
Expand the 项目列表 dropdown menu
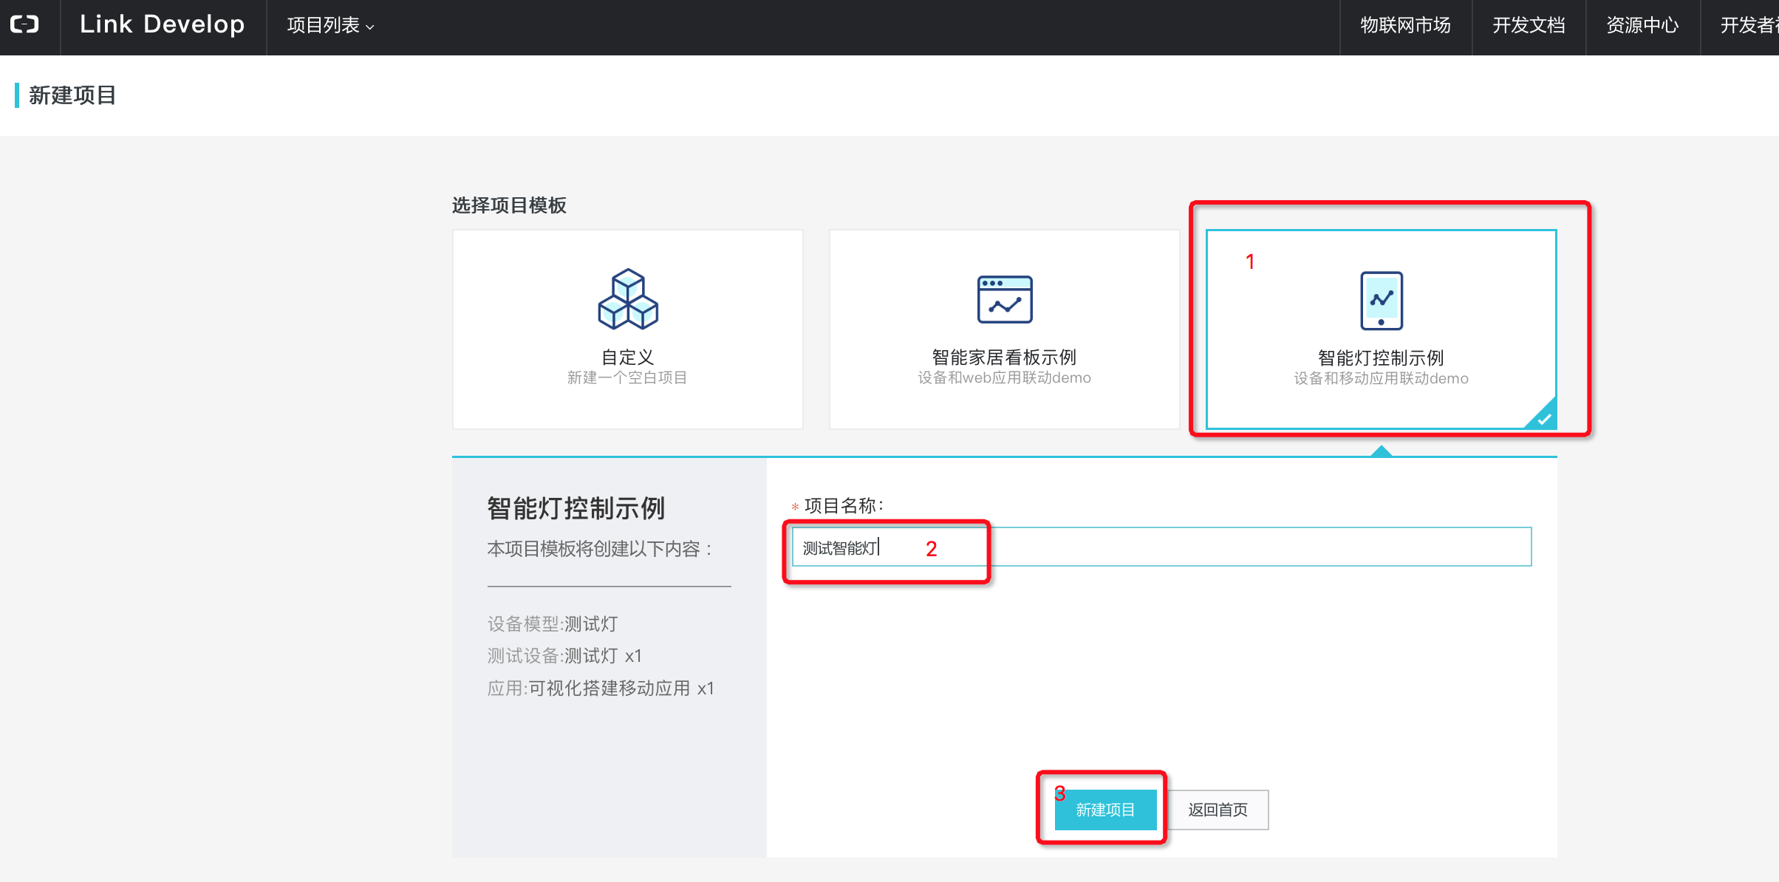[x=330, y=26]
